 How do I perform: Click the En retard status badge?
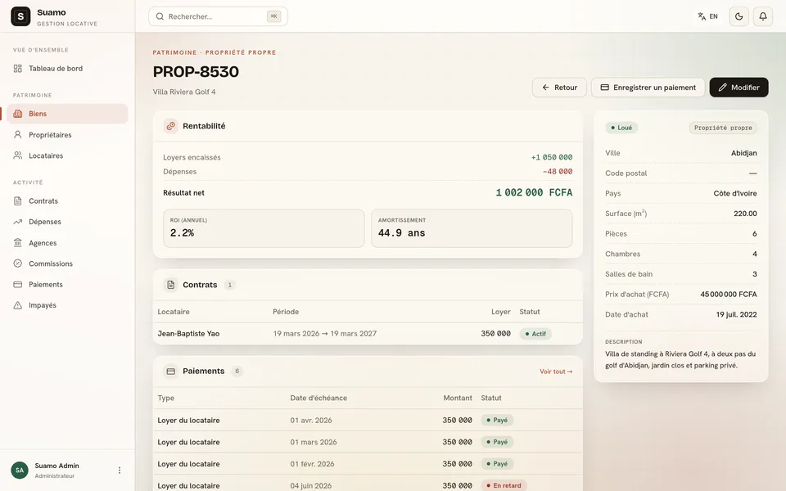[504, 485]
